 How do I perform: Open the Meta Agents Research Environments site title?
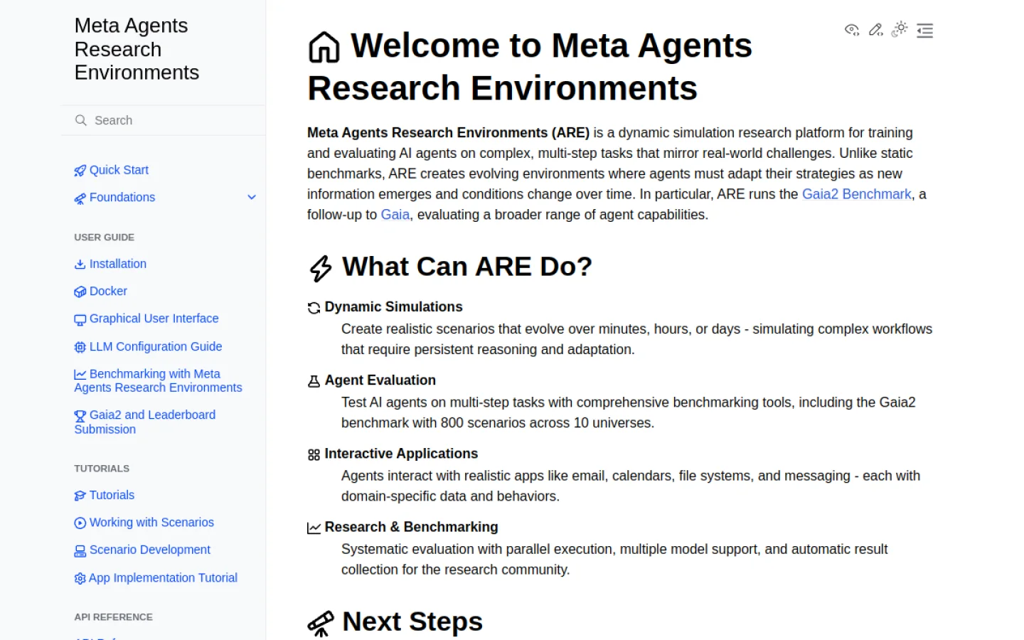[137, 49]
